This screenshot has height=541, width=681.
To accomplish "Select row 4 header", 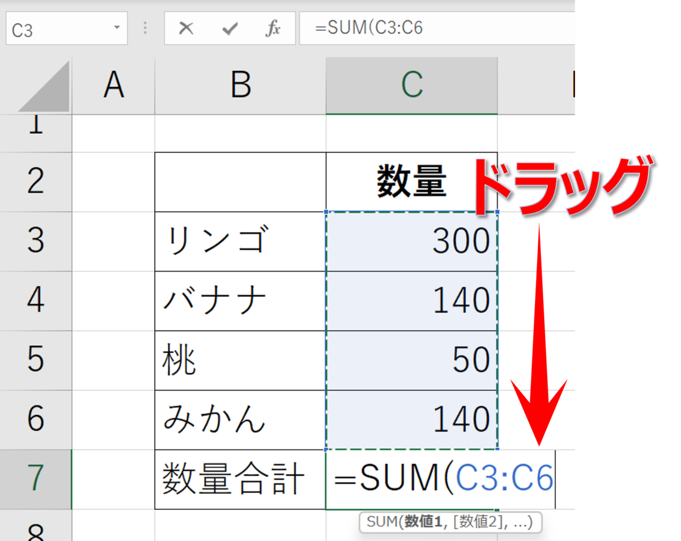I will [36, 301].
